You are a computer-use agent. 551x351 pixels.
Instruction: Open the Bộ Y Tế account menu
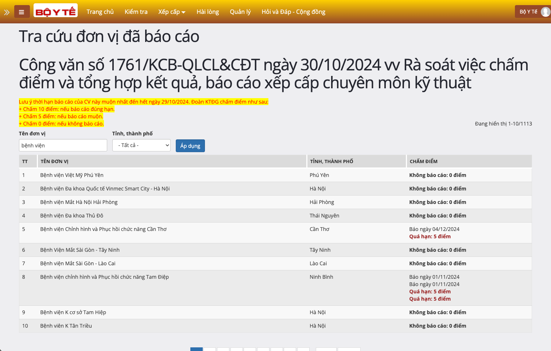pyautogui.click(x=528, y=12)
